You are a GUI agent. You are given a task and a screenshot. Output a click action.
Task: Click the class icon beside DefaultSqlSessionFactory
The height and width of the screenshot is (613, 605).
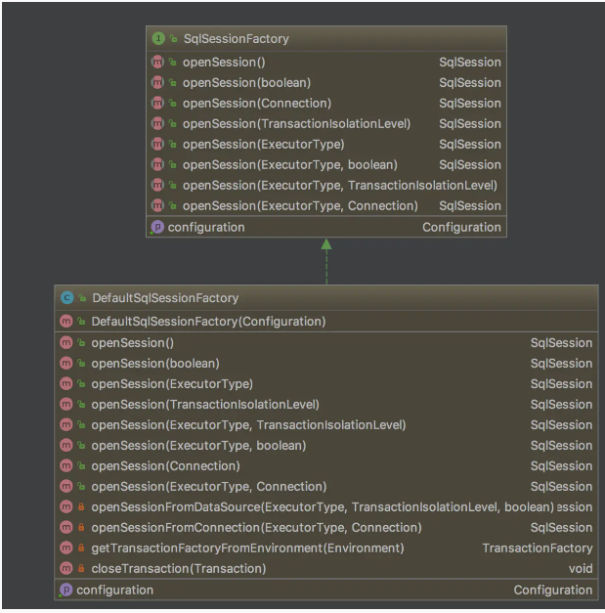[x=67, y=298]
